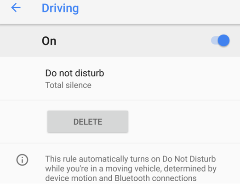Screen dimensions: 240x184
Task: Change Do not disturb mode preference
Action: (x=120, y=79)
